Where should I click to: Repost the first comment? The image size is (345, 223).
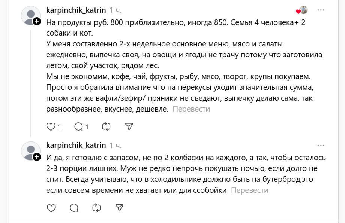106,126
